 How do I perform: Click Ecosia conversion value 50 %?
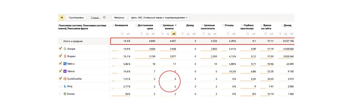(x=128, y=94)
